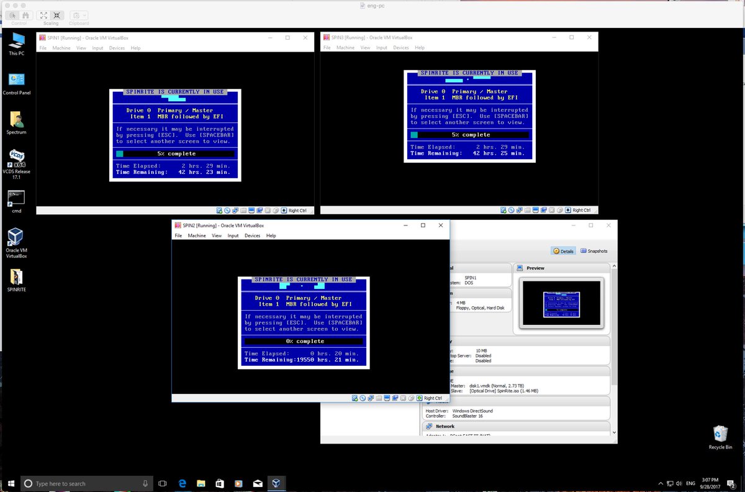Click VirtualBox icon on Windows taskbar

[276, 483]
